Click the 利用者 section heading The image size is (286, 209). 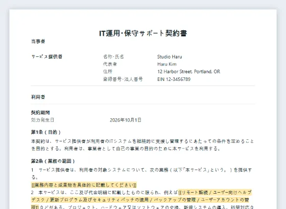(38, 97)
